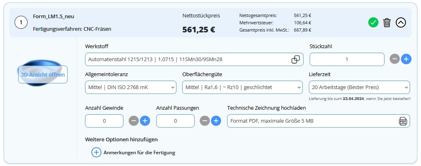Increase Anzahl Passungen with plus button
This screenshot has width=421, height=166.
[216, 121]
